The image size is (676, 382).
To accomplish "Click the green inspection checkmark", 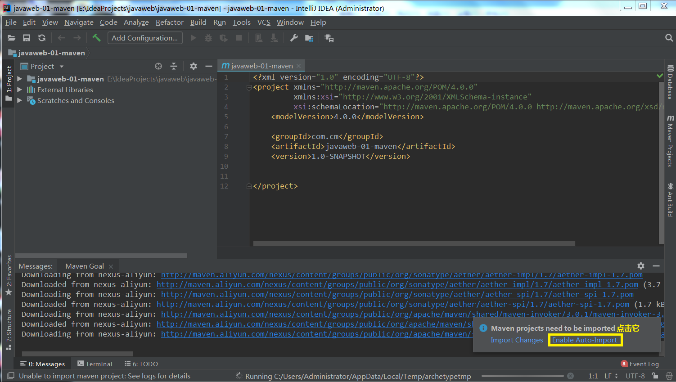I will tap(660, 76).
